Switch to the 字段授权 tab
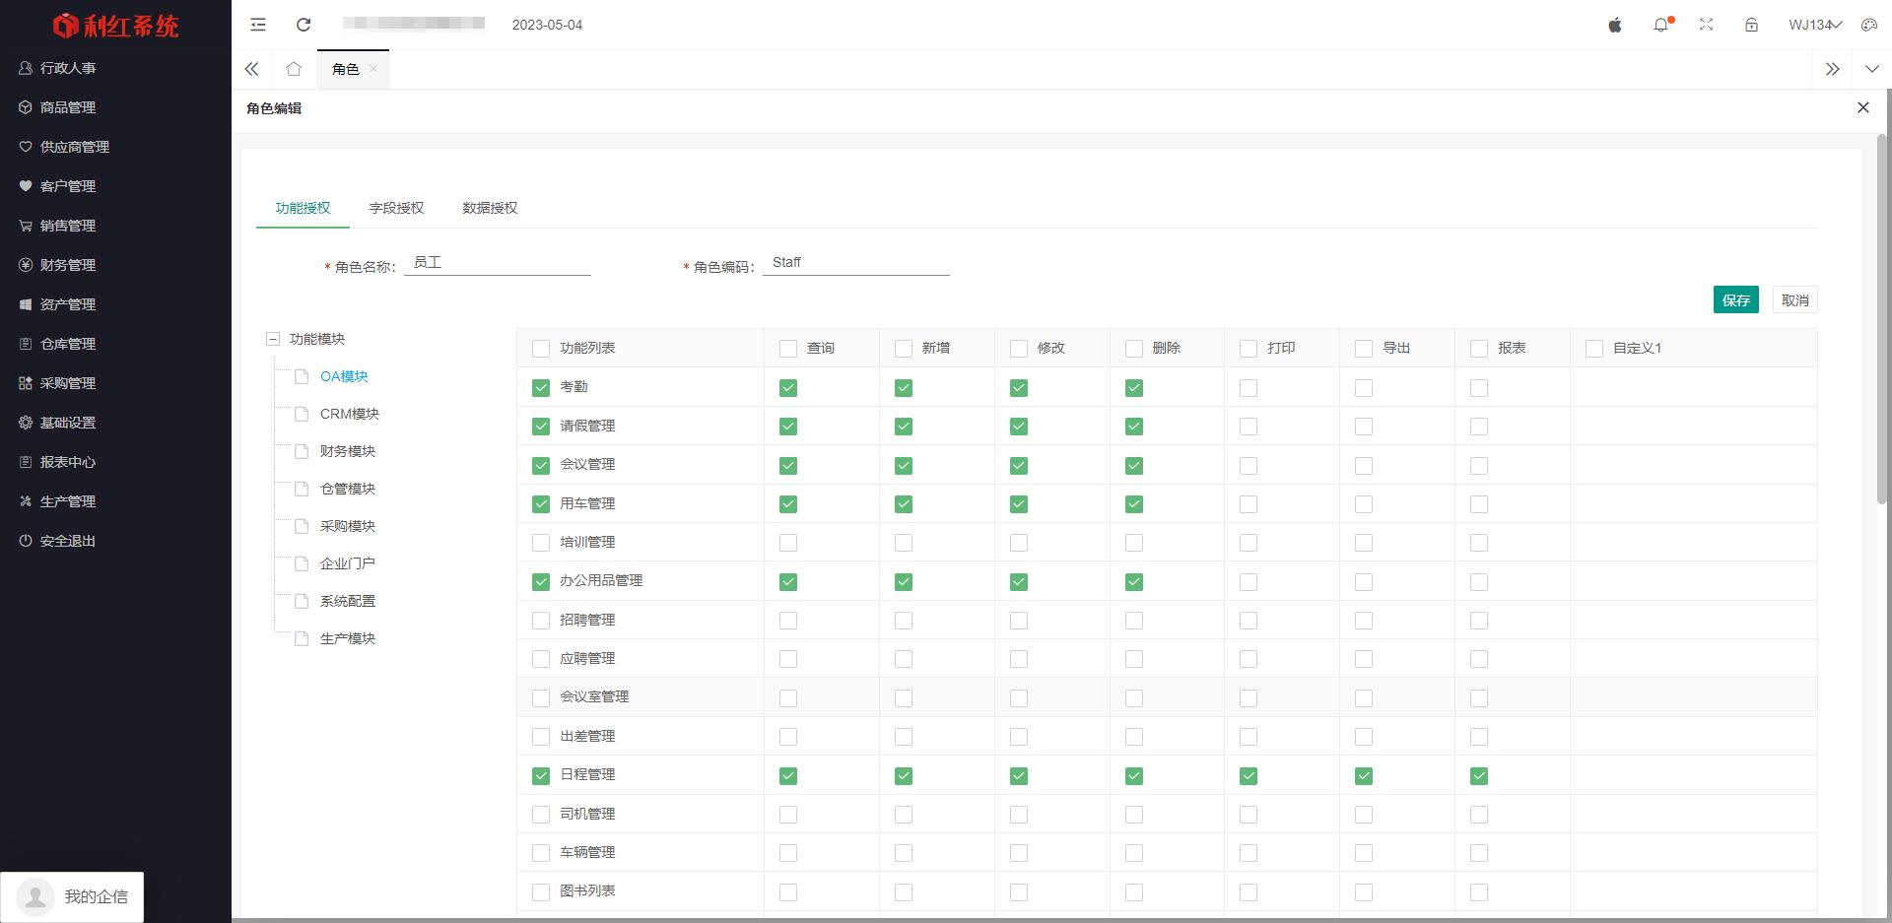 395,208
